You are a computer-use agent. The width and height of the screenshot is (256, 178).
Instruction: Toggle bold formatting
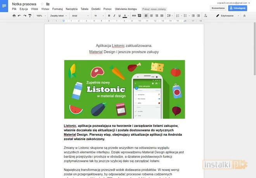pyautogui.click(x=109, y=16)
